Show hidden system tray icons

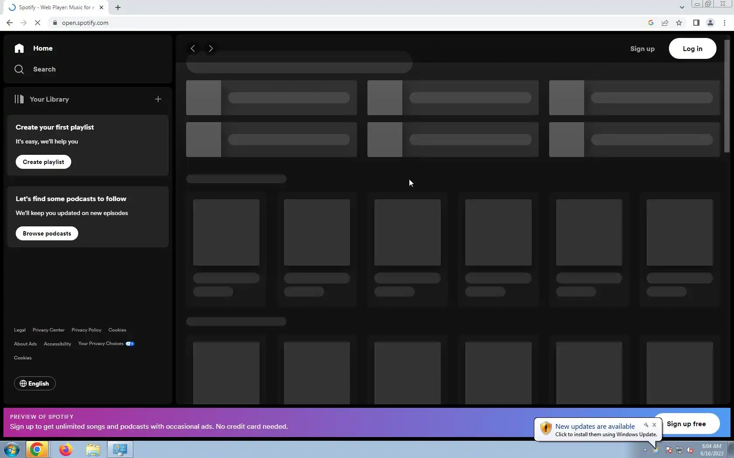pos(645,450)
